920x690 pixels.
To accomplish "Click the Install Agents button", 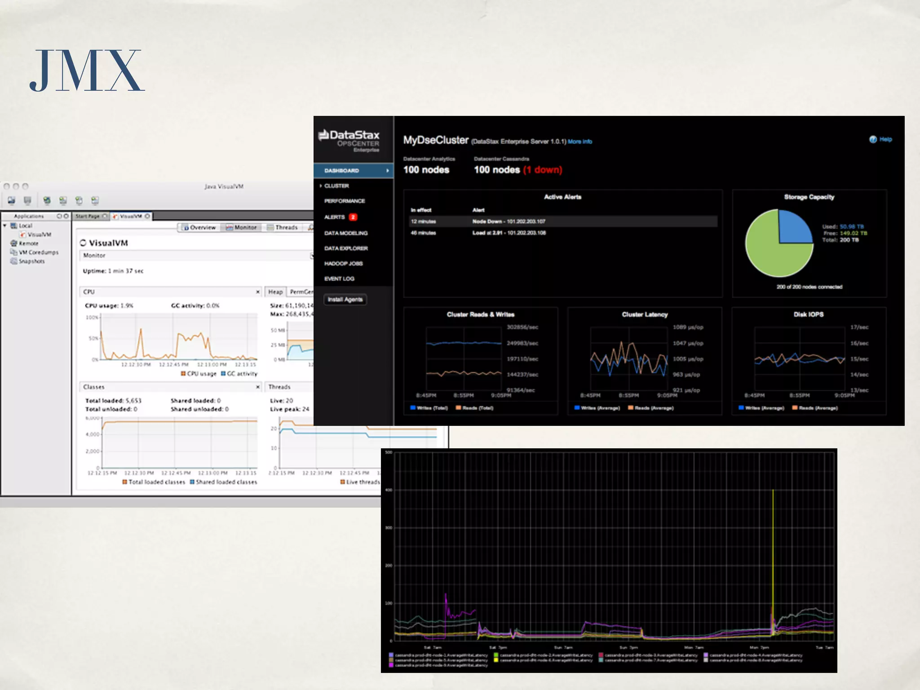I will (345, 300).
